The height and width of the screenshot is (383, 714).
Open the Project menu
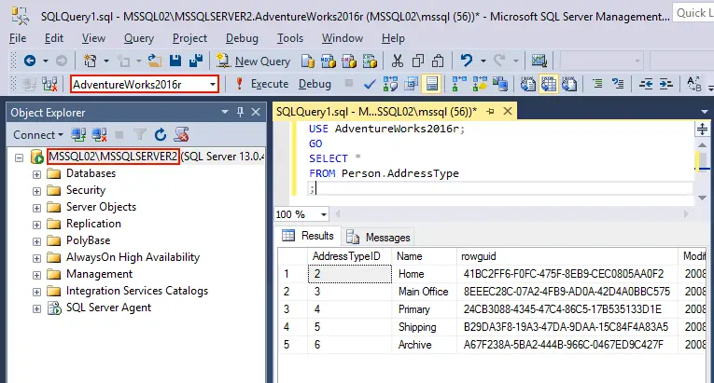(x=189, y=38)
